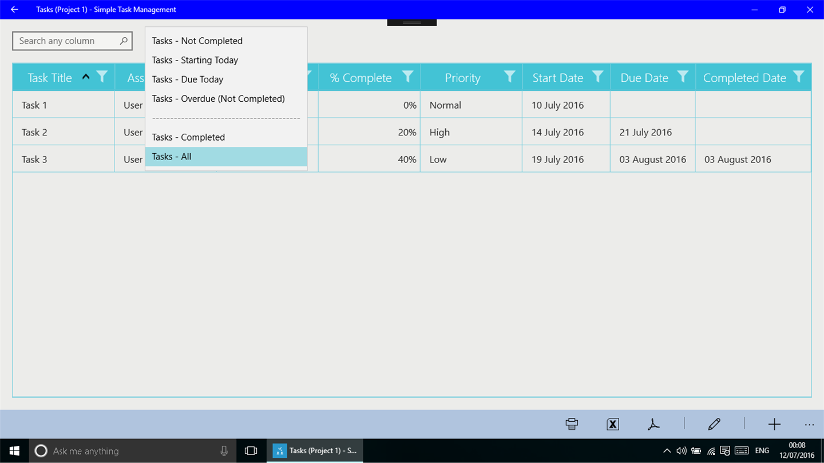Export tasks to PDF icon
This screenshot has width=824, height=463.
click(x=653, y=424)
